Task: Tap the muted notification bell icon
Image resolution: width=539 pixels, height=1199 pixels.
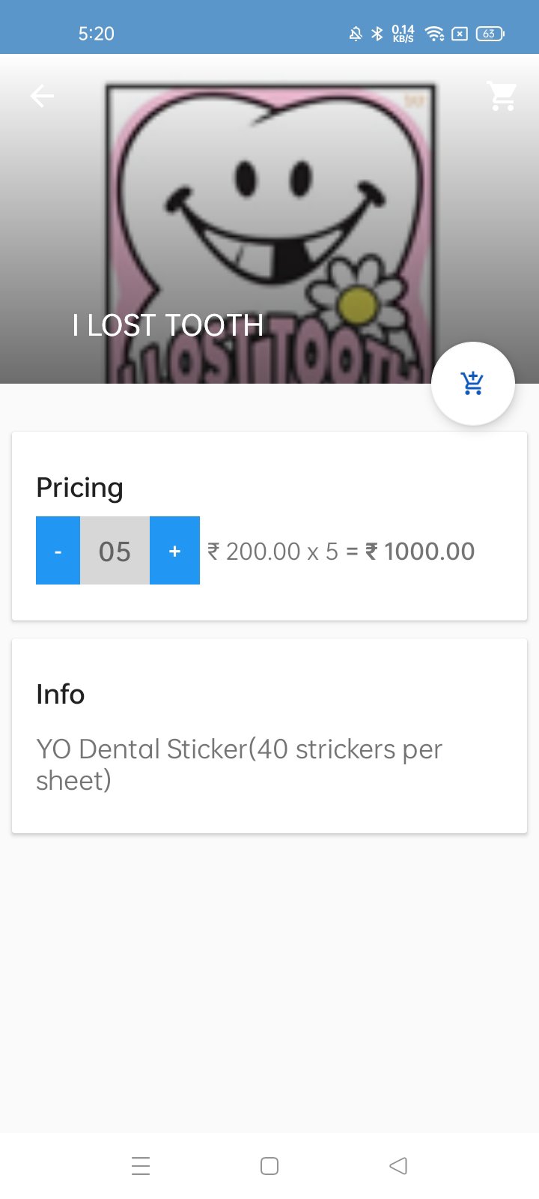Action: (356, 34)
